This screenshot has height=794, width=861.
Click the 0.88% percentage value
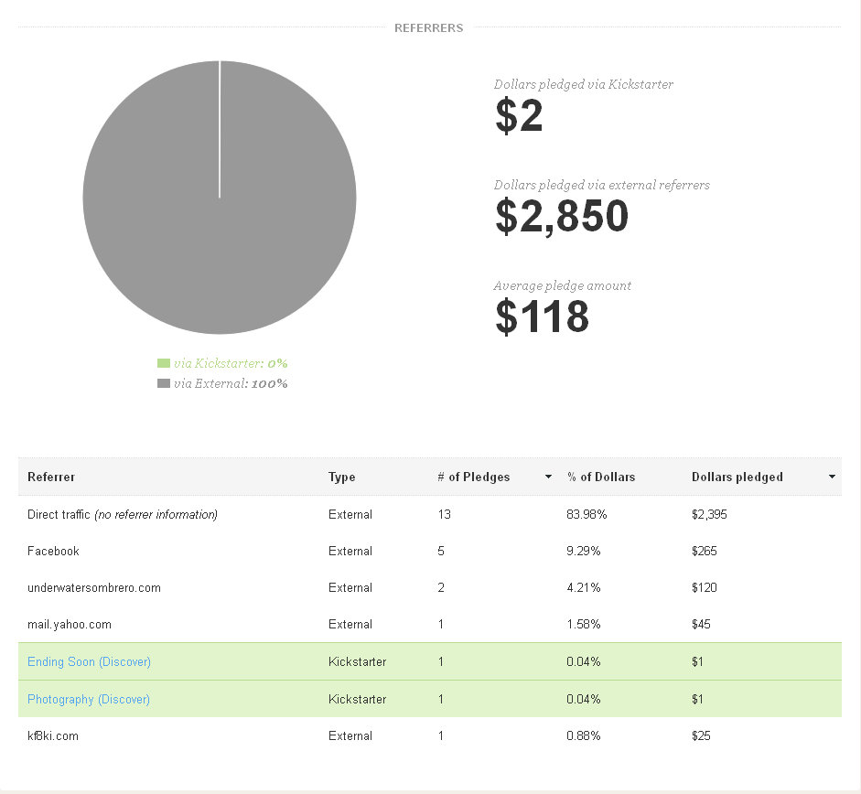click(x=583, y=735)
